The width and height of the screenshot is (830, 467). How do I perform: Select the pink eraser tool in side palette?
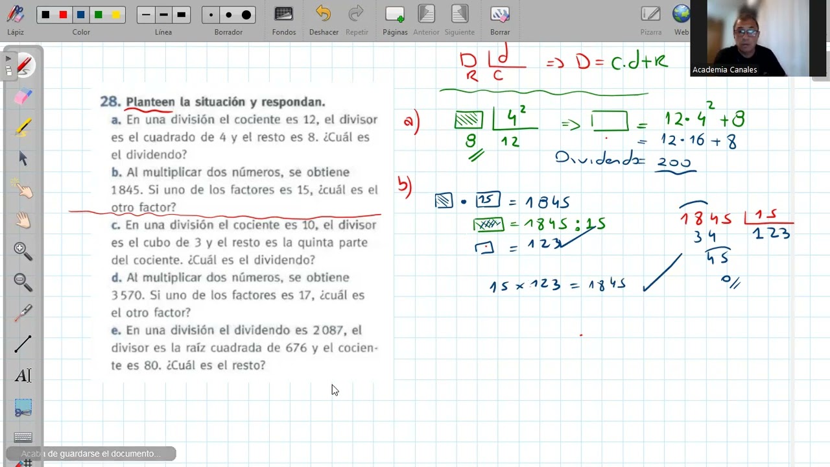click(23, 96)
